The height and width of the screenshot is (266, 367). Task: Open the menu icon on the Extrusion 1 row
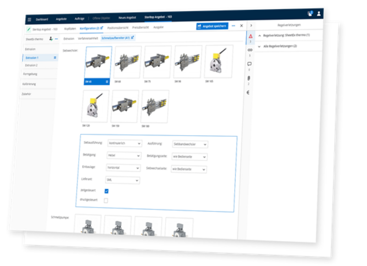tap(55, 58)
